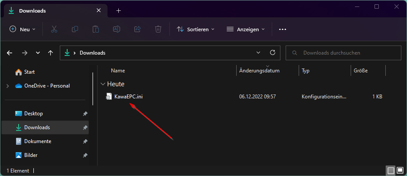Select Downloads in the navigation pane

(x=37, y=127)
